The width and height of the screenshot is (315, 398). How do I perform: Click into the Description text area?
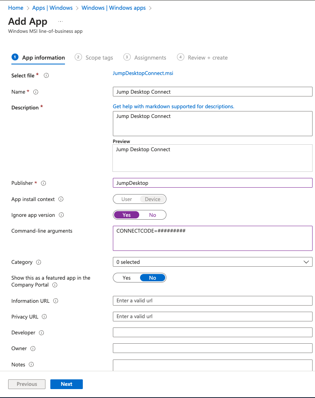coord(213,124)
